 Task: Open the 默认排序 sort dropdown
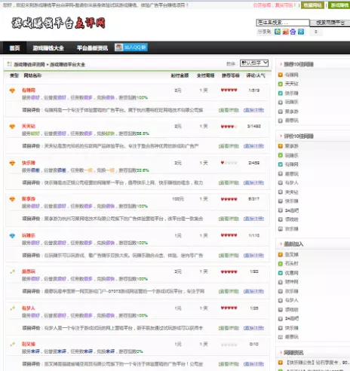pos(254,63)
